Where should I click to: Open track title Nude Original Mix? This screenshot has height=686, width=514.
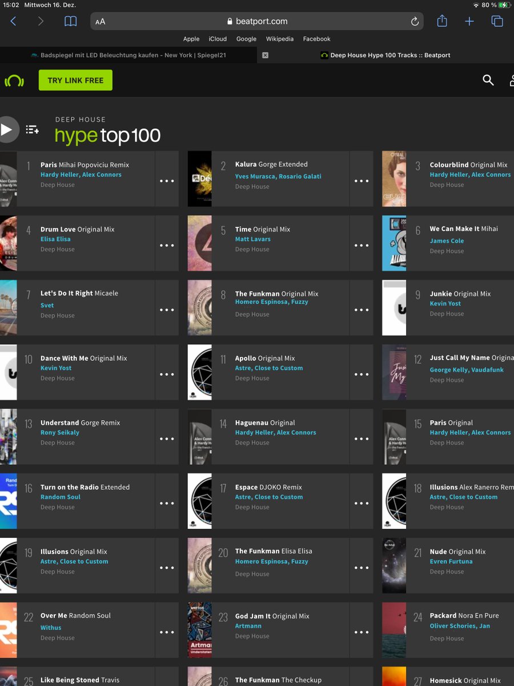pyautogui.click(x=458, y=552)
